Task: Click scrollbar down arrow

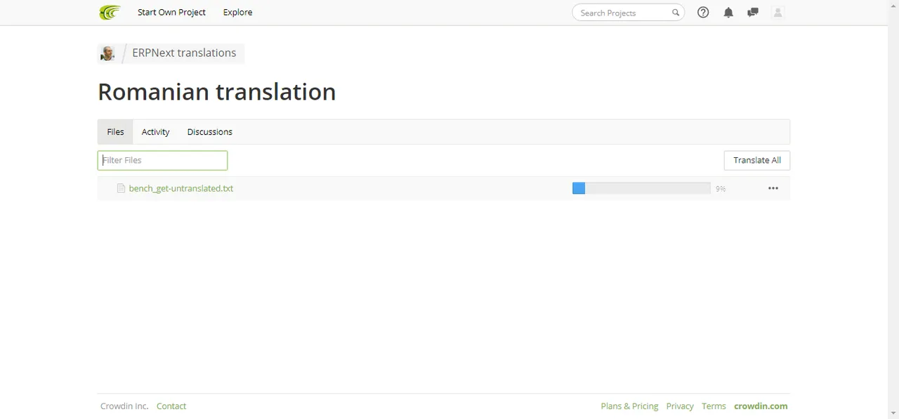Action: click(893, 413)
